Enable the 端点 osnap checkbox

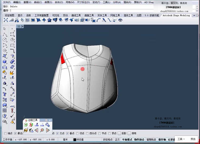5,133
